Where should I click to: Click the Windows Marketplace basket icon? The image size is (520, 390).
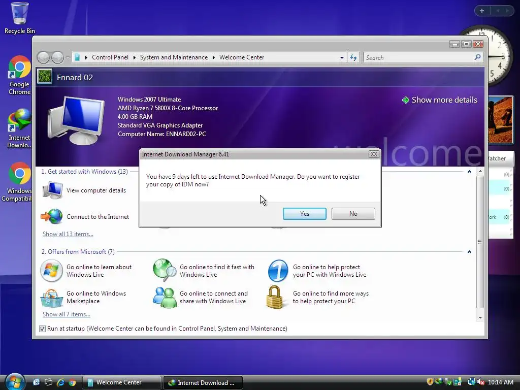[x=51, y=298]
